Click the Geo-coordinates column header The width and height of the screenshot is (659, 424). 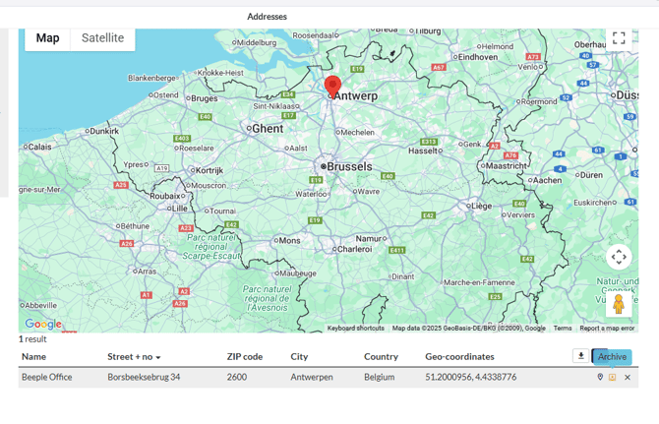[x=459, y=356]
